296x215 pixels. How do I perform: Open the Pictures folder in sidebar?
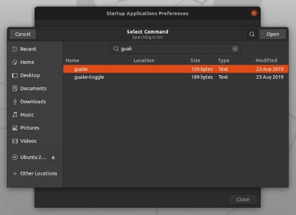[29, 128]
